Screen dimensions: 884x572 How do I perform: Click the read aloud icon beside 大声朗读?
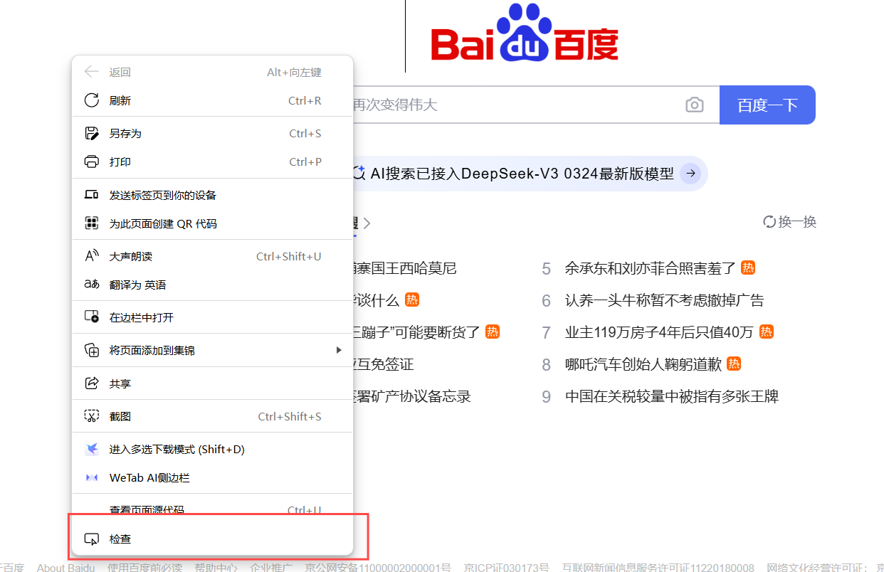tap(91, 256)
